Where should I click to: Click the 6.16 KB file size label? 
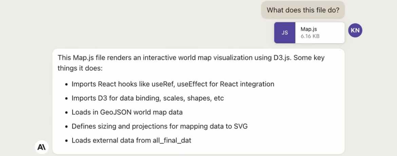(310, 36)
